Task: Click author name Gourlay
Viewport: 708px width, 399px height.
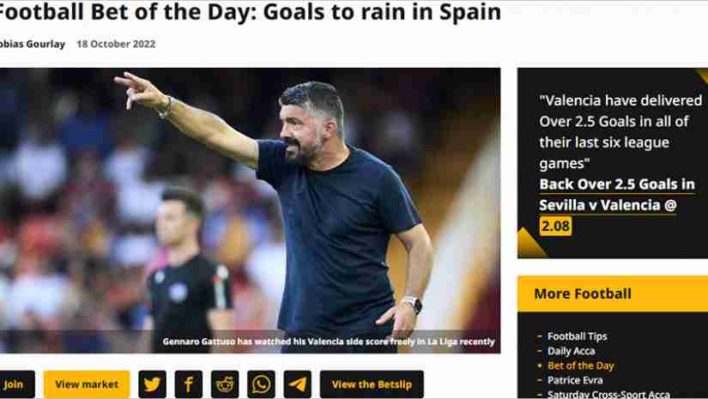Action: point(32,44)
